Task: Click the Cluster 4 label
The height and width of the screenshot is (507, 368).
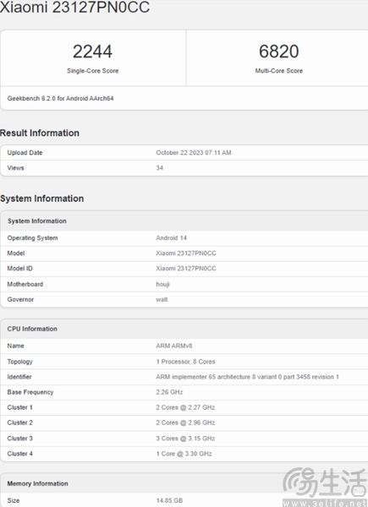Action: [x=19, y=454]
